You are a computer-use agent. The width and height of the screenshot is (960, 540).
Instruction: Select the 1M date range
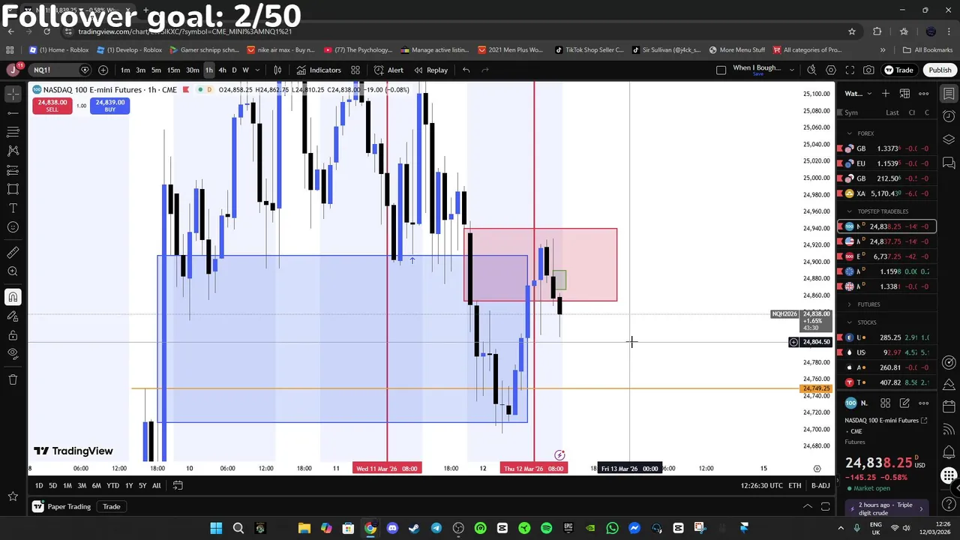tap(67, 485)
